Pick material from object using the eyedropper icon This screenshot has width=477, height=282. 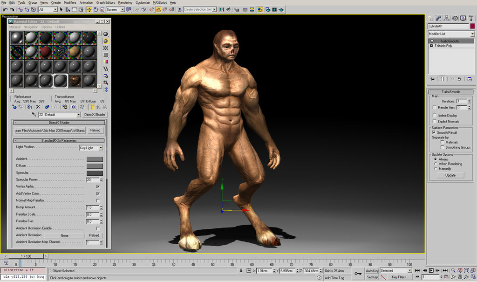click(x=34, y=114)
